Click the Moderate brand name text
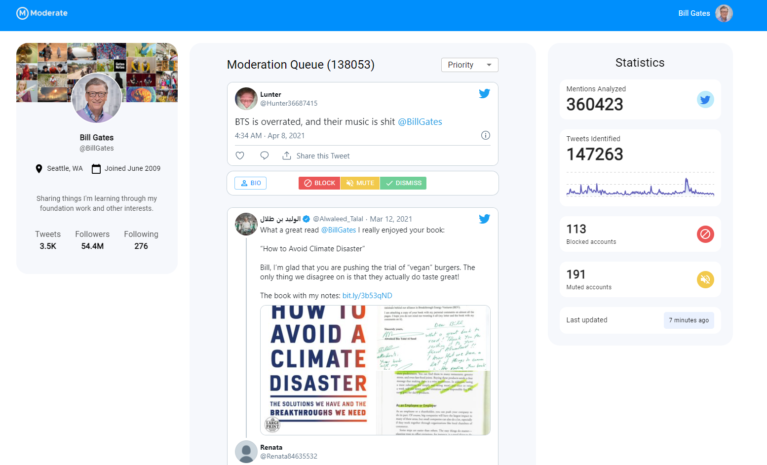 pyautogui.click(x=49, y=13)
